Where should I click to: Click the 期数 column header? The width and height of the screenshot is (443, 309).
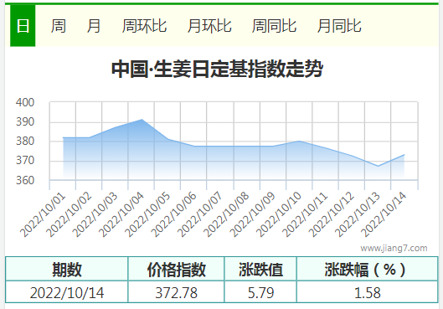[x=67, y=269]
